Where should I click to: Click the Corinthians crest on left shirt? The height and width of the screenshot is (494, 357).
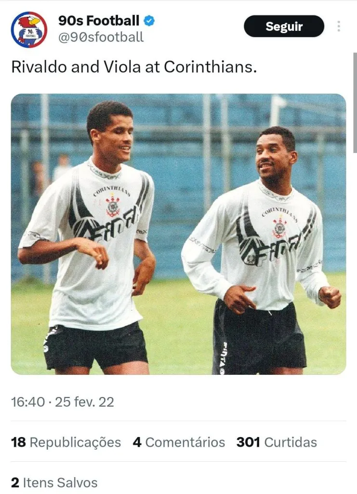(x=113, y=206)
